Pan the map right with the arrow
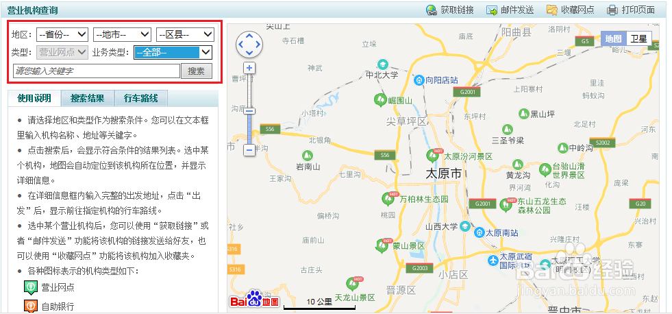The width and height of the screenshot is (672, 314). [258, 44]
